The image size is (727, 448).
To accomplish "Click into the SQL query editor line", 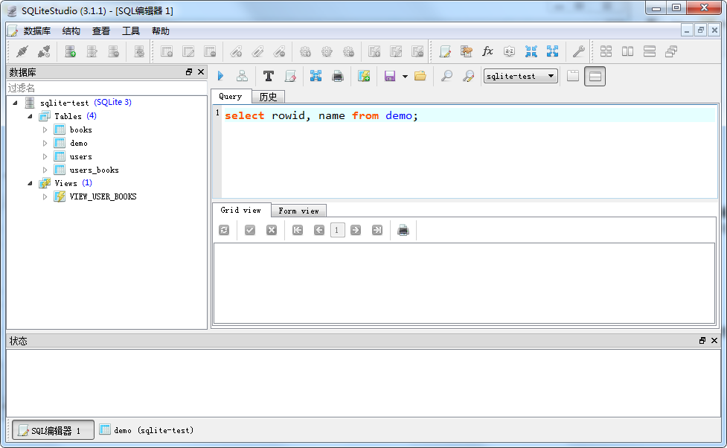I will 470,115.
